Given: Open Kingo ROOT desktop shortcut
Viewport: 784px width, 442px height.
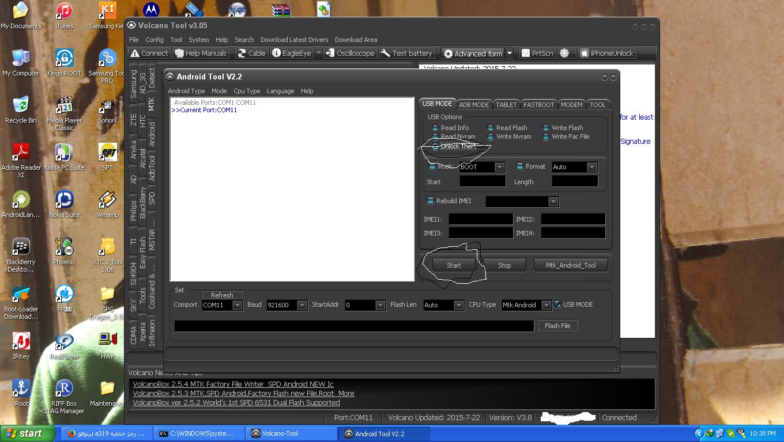Looking at the screenshot, I should click(x=64, y=63).
